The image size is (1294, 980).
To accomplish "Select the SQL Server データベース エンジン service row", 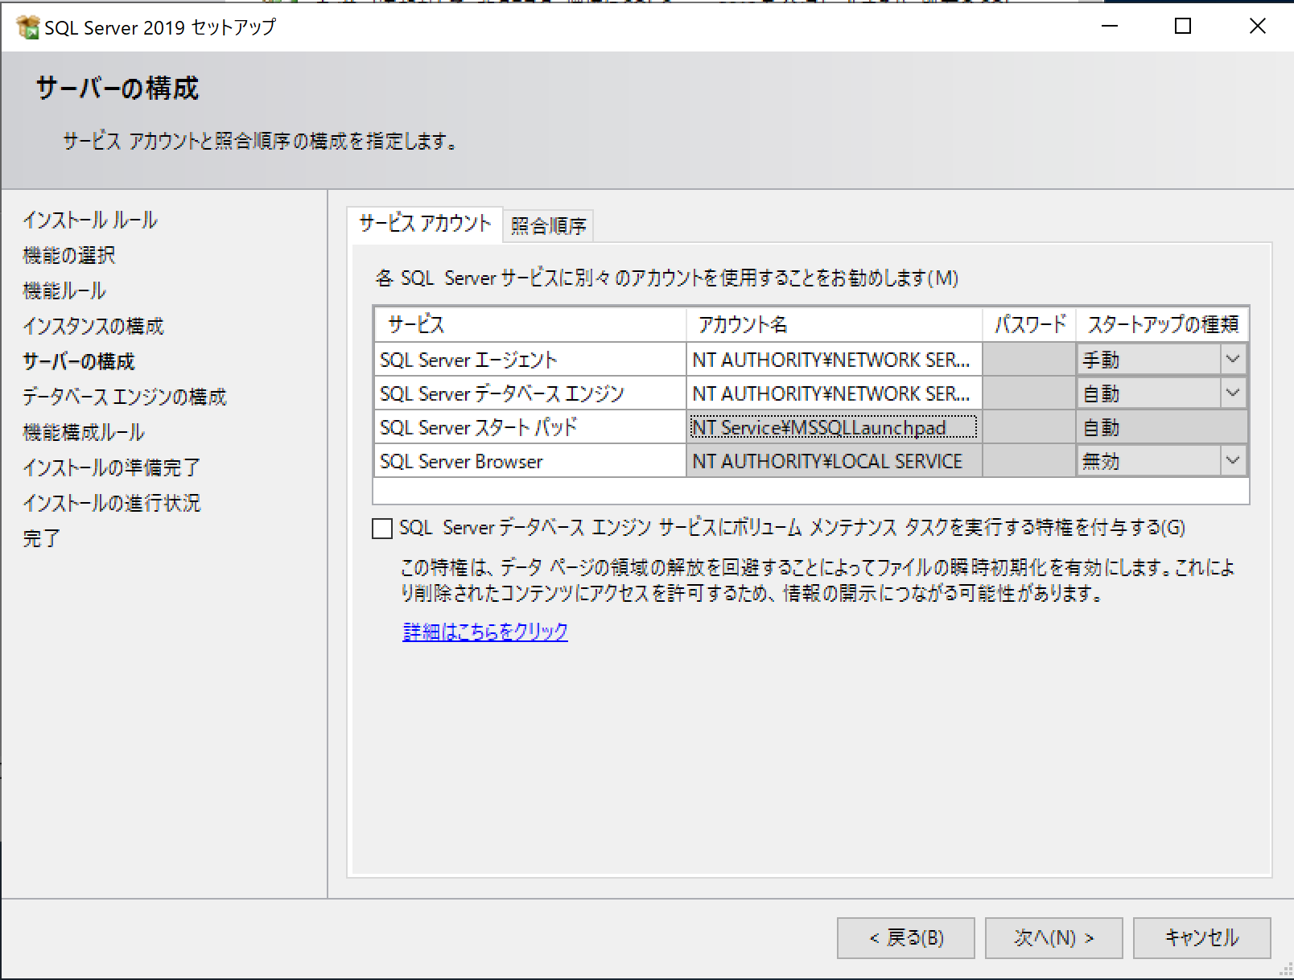I will click(x=530, y=393).
